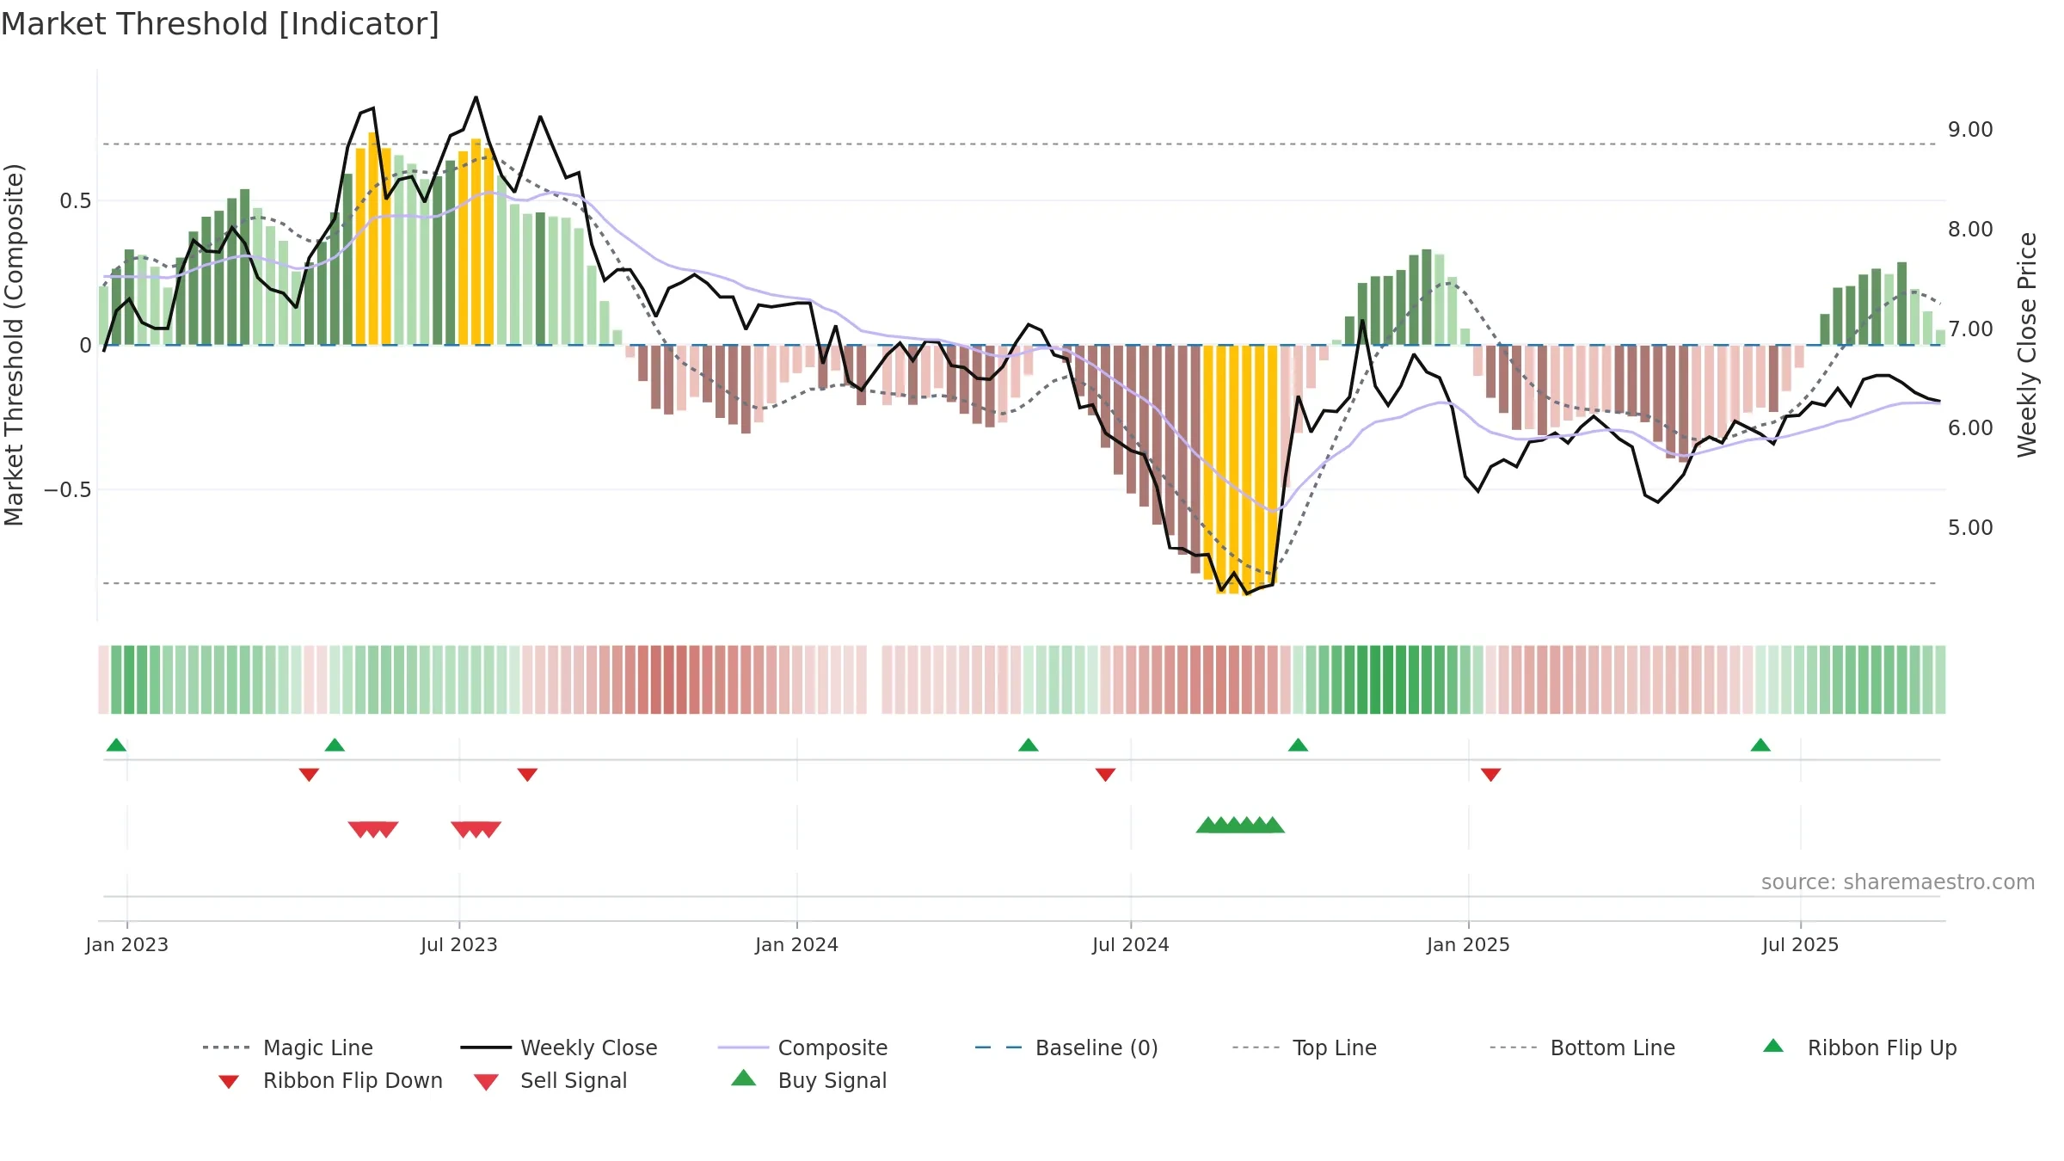
Task: Toggle the Ribbon Flip Up legend entry
Action: tap(1859, 1047)
